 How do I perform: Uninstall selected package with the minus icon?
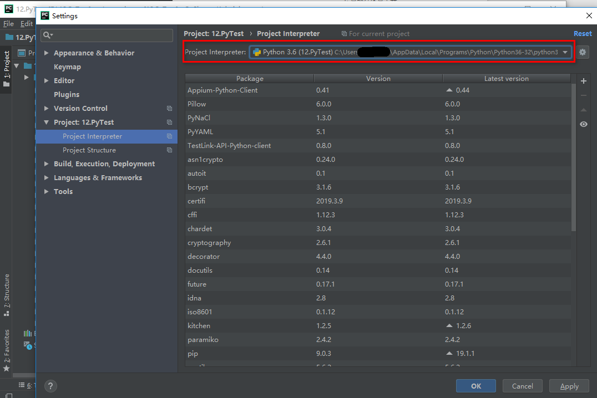click(583, 95)
